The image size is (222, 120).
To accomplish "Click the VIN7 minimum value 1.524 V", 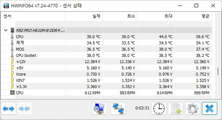I will (128, 80).
